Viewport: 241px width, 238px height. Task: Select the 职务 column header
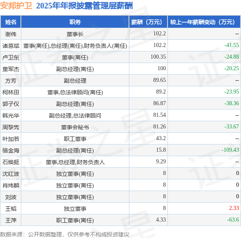(x=75, y=22)
